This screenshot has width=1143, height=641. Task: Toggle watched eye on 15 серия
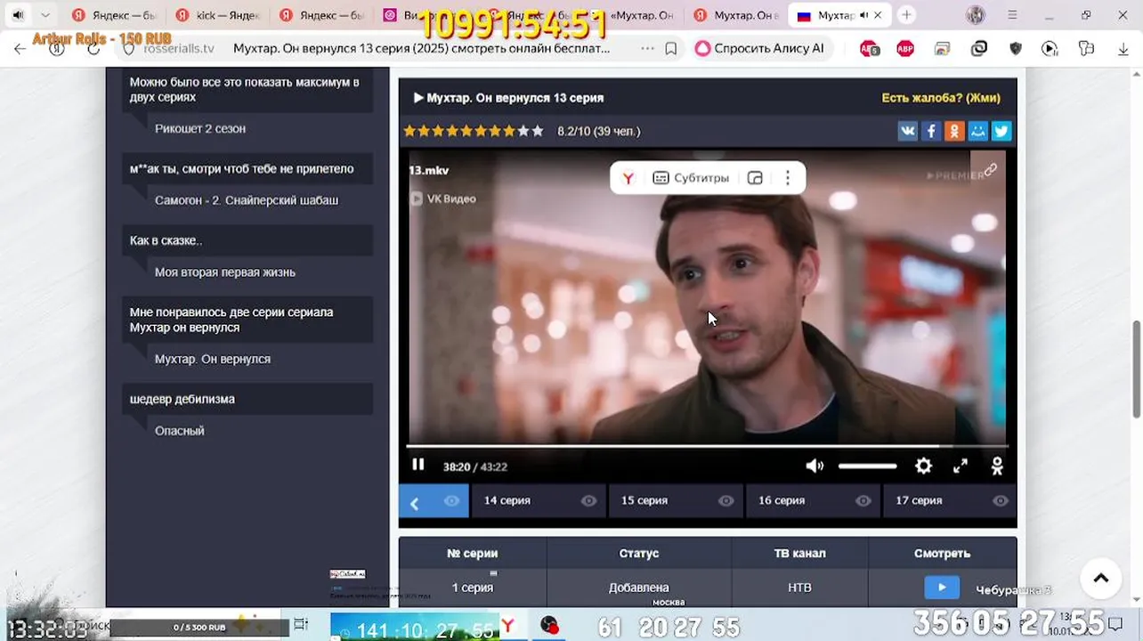pyautogui.click(x=726, y=500)
